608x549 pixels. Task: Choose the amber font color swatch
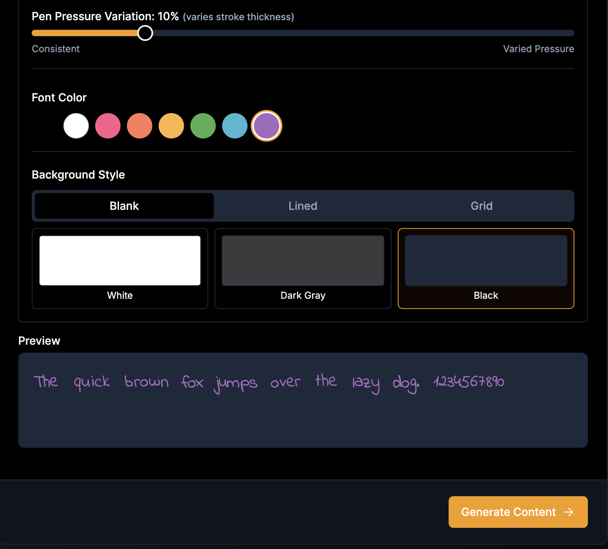click(171, 126)
